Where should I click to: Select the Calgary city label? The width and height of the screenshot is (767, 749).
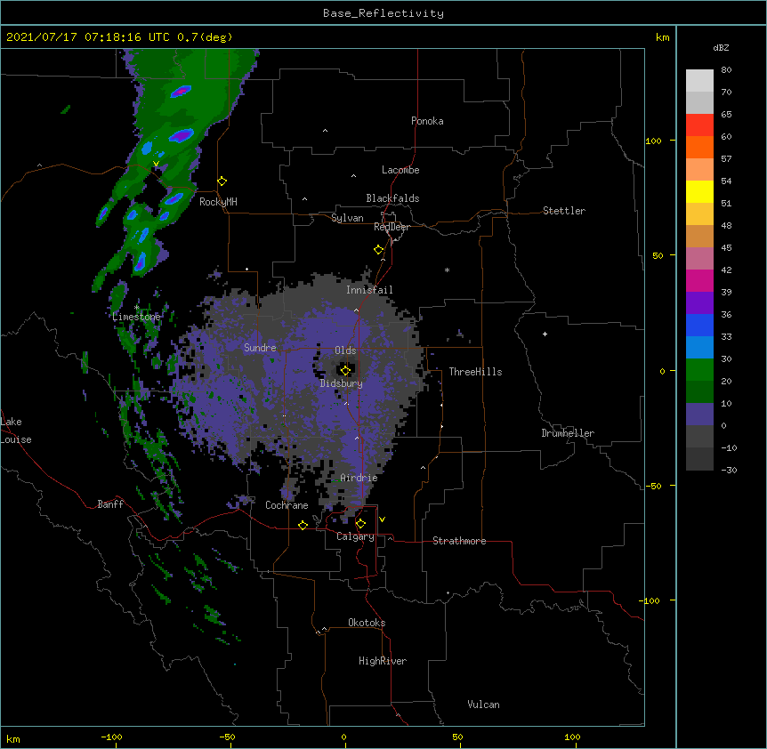356,536
